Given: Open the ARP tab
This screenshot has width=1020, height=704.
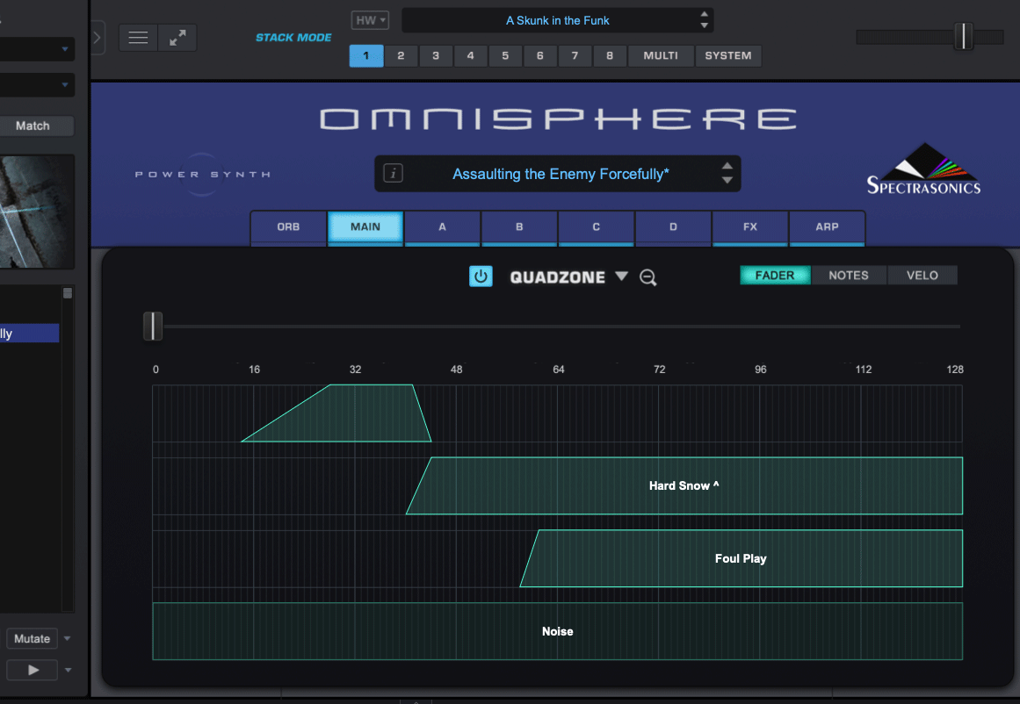Looking at the screenshot, I should coord(827,227).
